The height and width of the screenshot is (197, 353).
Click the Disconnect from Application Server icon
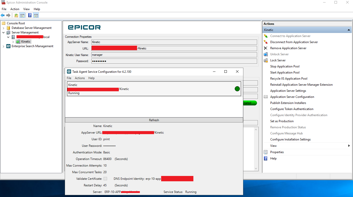coord(266,42)
